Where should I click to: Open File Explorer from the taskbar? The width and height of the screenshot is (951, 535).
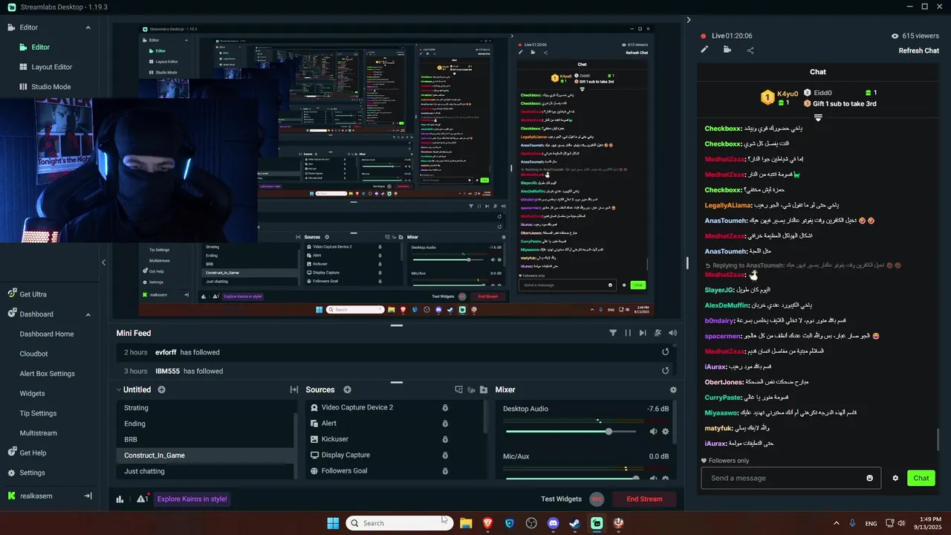pos(466,523)
